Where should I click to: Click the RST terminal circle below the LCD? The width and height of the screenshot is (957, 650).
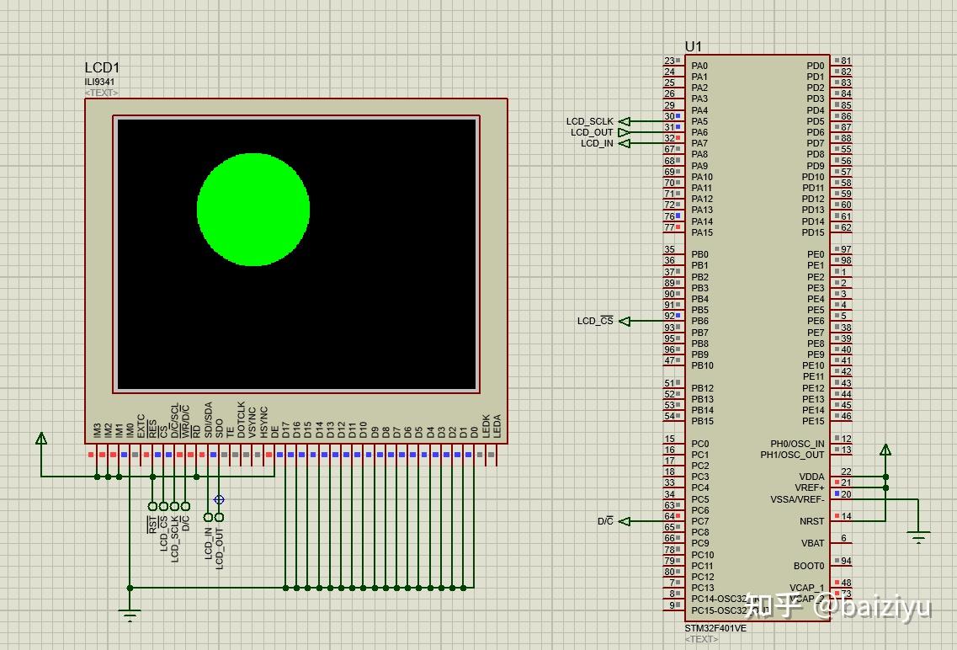point(152,505)
